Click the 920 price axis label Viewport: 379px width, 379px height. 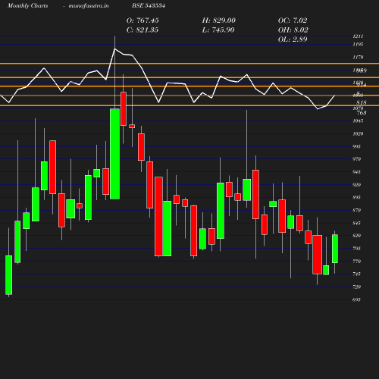pyautogui.click(x=356, y=185)
